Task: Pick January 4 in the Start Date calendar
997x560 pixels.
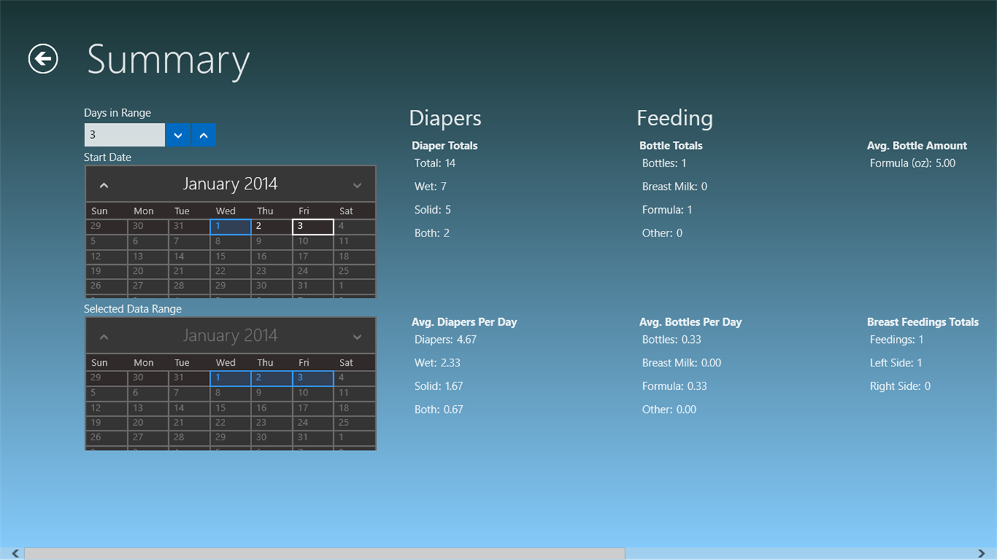Action: click(x=354, y=227)
